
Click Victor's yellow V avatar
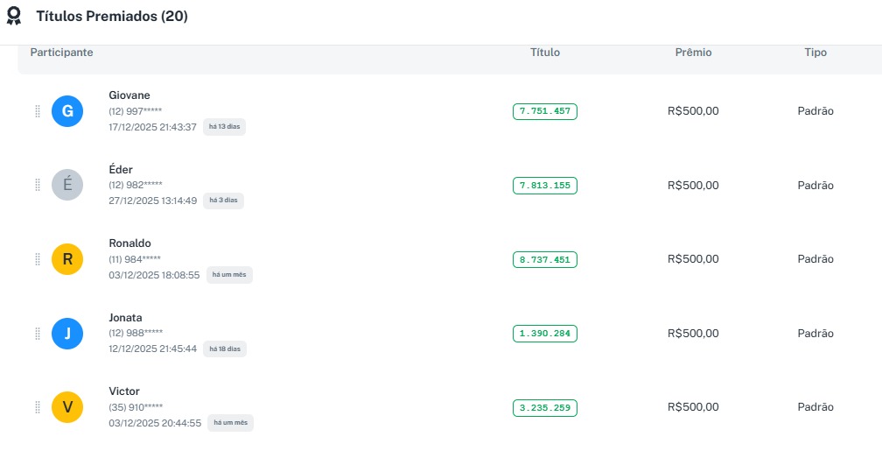click(67, 407)
